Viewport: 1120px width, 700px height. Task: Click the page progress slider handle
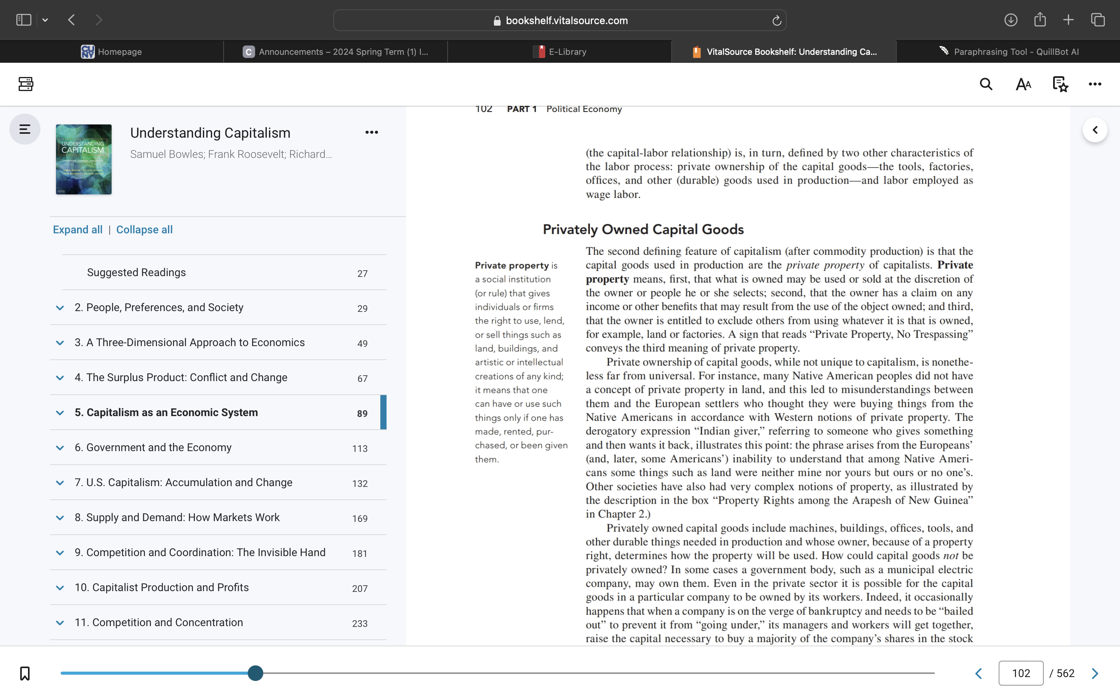(x=255, y=673)
